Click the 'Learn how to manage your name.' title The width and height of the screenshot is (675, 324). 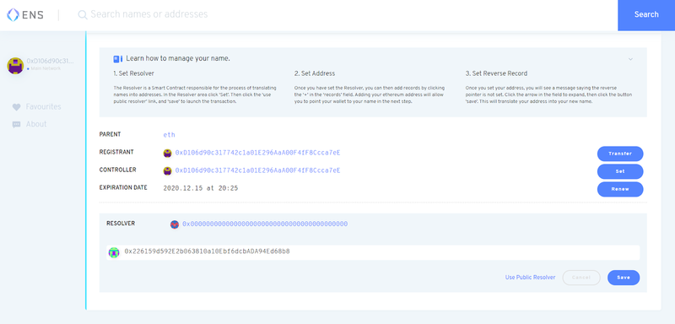click(178, 58)
